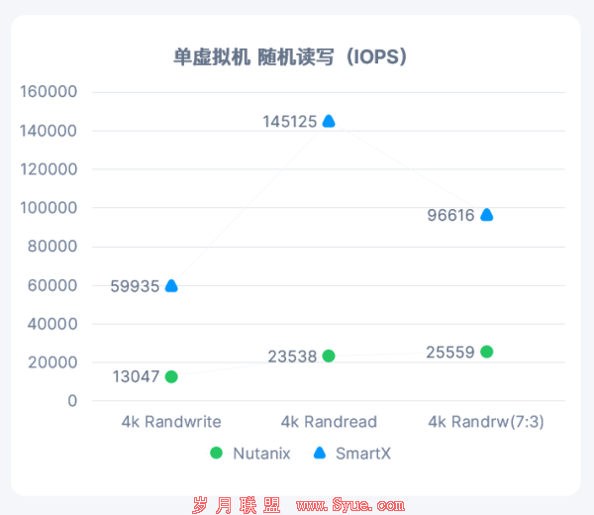The image size is (594, 515).
Task: Click the 20000 y-axis value
Action: [52, 362]
